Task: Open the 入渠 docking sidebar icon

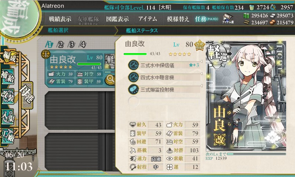Action: pyautogui.click(x=8, y=116)
